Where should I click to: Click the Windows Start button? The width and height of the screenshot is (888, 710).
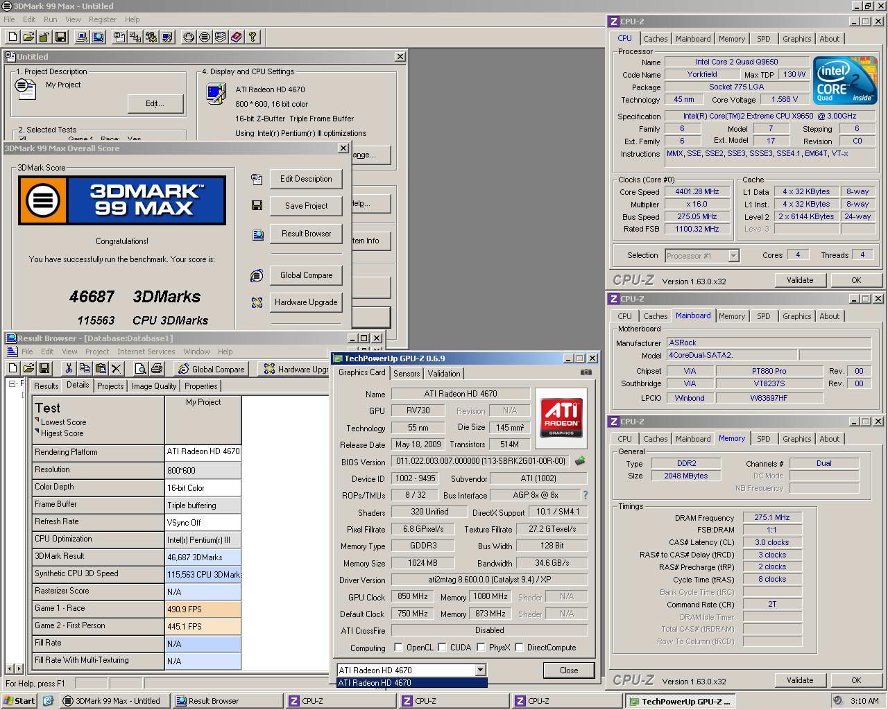[x=19, y=701]
